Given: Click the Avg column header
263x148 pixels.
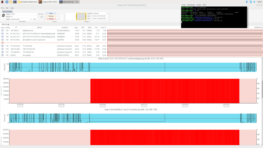Looking at the screenshot, I should point(76,27).
